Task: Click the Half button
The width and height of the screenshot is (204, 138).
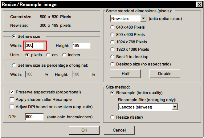Action: (125, 73)
